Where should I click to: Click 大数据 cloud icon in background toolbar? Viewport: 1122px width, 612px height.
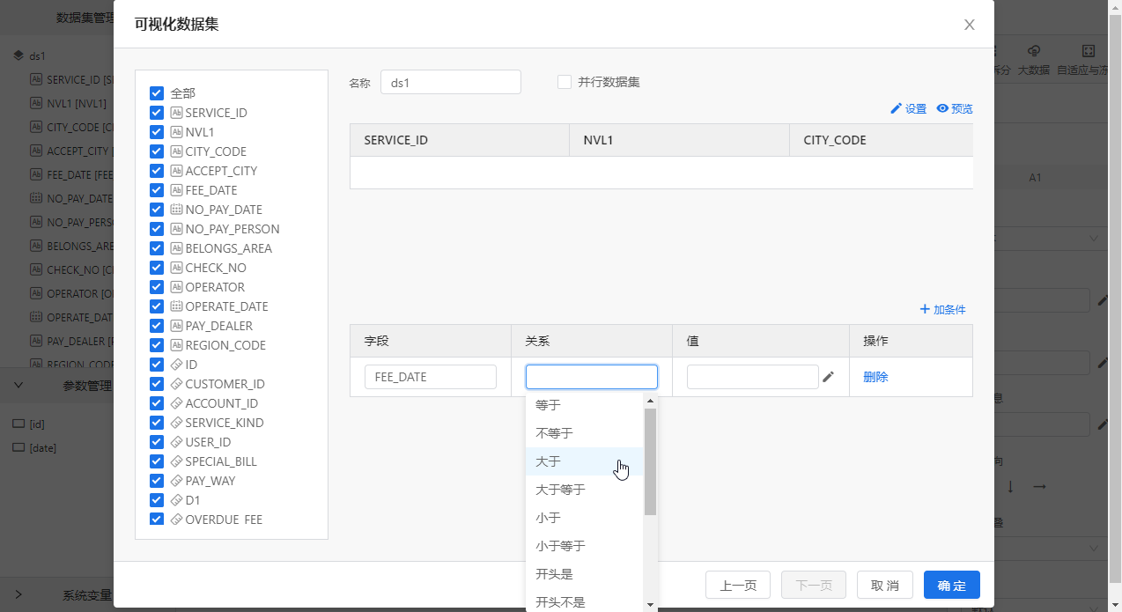tap(1035, 51)
